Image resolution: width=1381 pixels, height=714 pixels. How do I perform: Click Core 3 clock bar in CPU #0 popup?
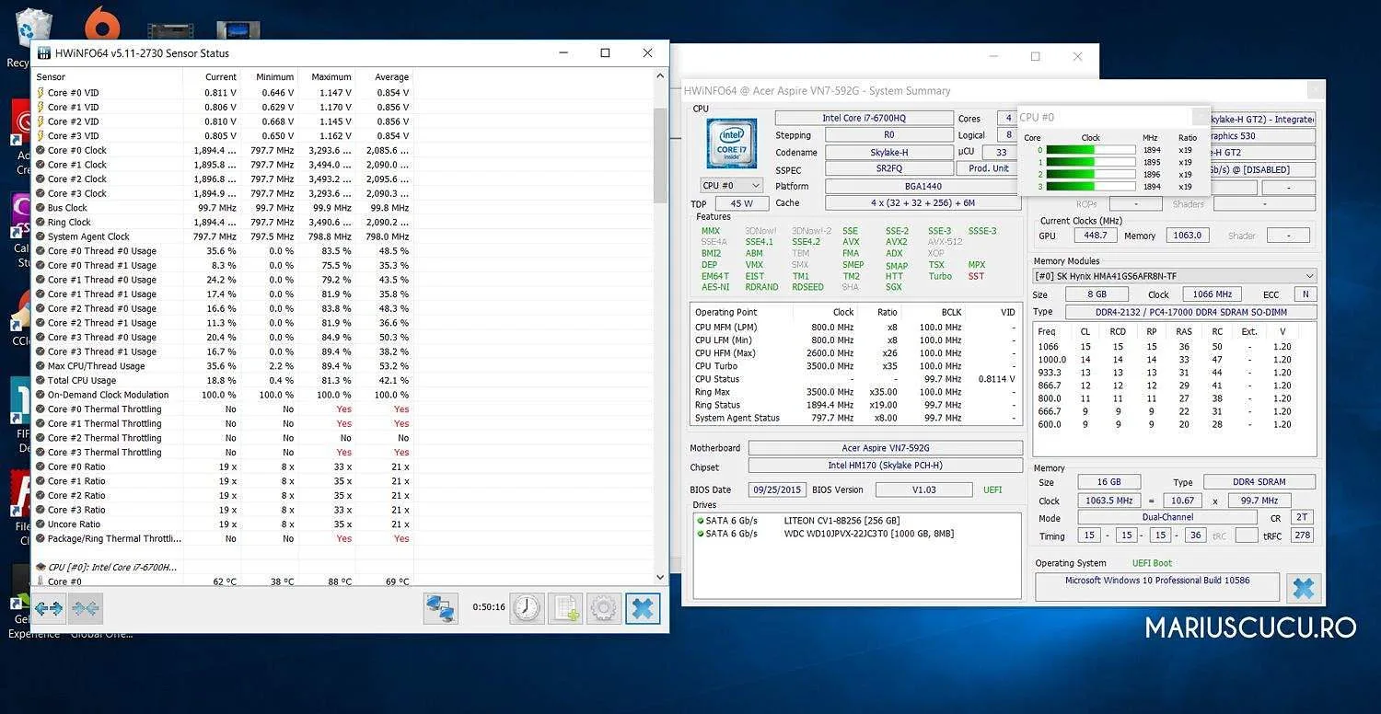click(1090, 187)
